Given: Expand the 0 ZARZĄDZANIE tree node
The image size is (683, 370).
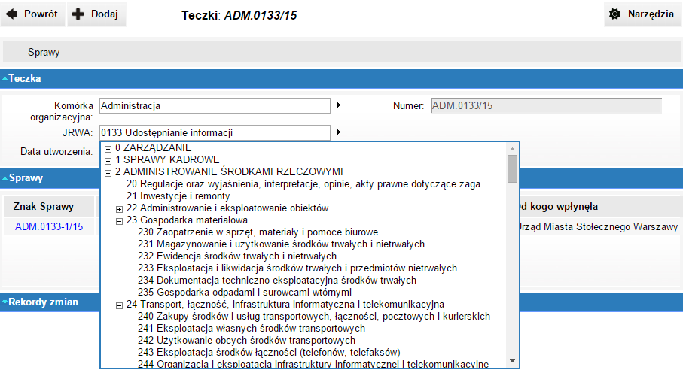Looking at the screenshot, I should coord(108,148).
